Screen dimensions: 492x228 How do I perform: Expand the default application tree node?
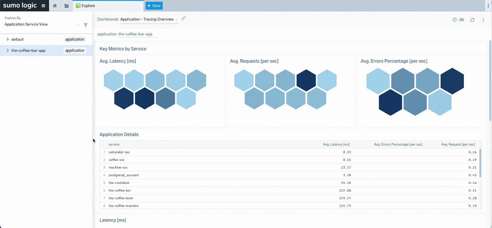point(8,39)
